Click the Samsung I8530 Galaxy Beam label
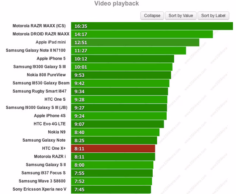This screenshot has height=194, width=236. (41, 83)
